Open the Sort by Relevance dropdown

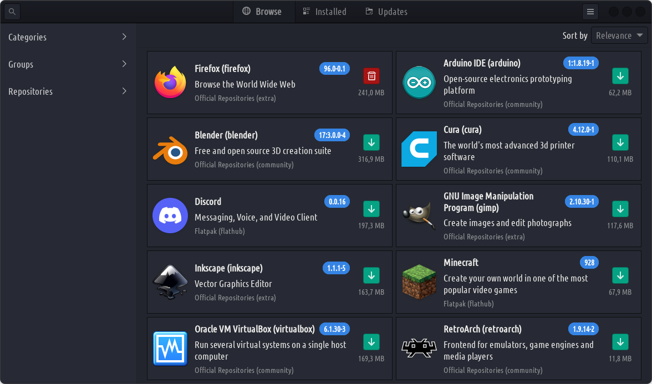pyautogui.click(x=619, y=35)
